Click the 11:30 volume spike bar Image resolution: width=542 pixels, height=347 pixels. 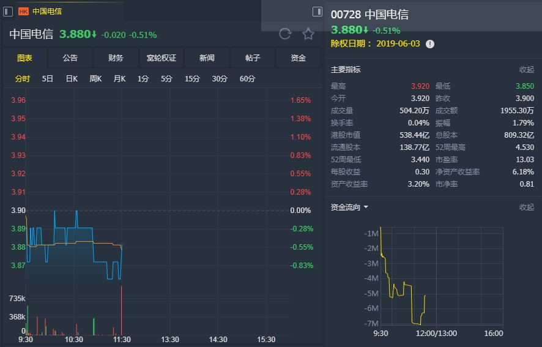click(121, 310)
